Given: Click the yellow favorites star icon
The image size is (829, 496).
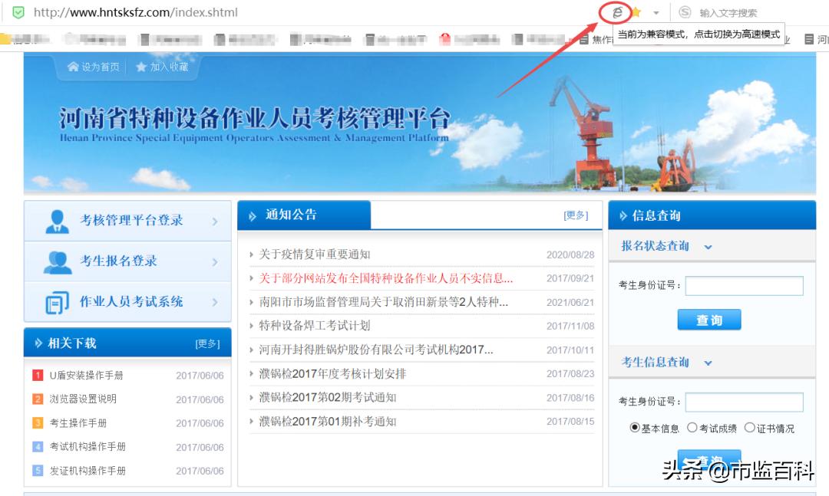Looking at the screenshot, I should 638,12.
